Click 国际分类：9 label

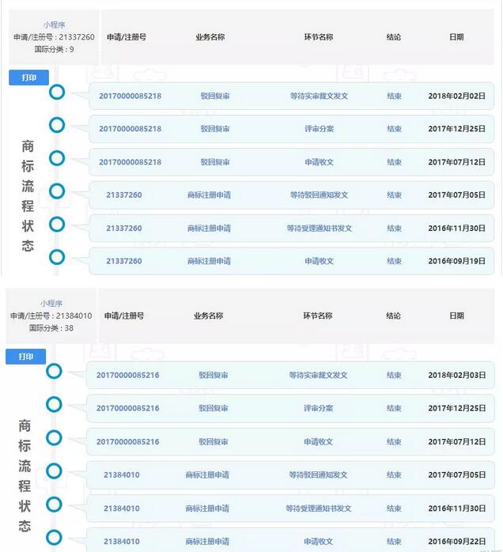tap(55, 49)
